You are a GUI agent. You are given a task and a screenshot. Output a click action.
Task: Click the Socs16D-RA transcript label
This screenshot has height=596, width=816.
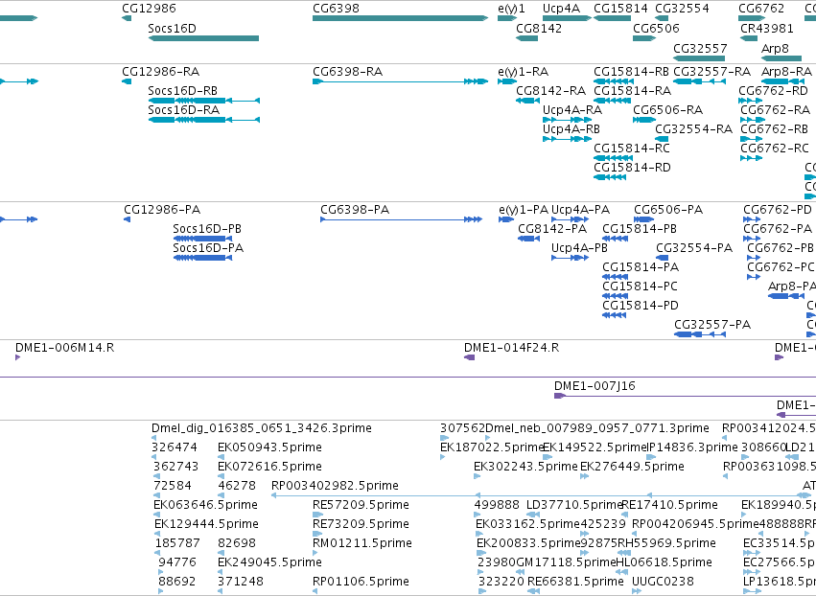pos(183,110)
